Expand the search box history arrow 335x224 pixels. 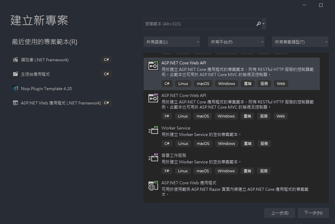tap(264, 24)
